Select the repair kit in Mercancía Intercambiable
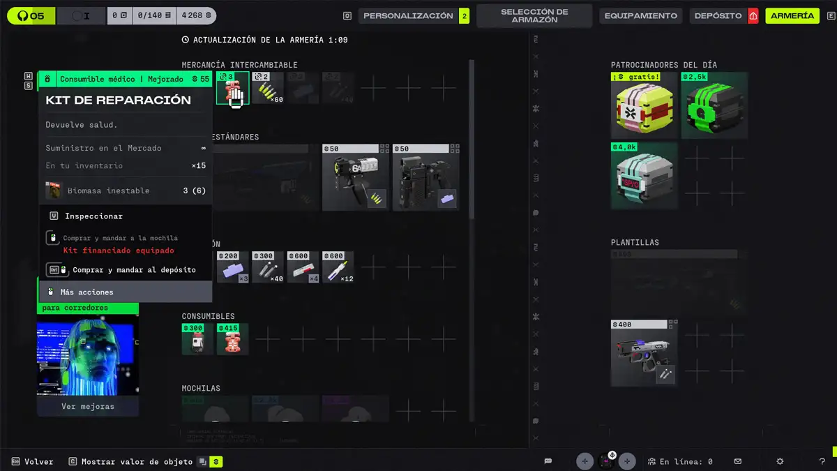The height and width of the screenshot is (471, 837). pyautogui.click(x=232, y=89)
